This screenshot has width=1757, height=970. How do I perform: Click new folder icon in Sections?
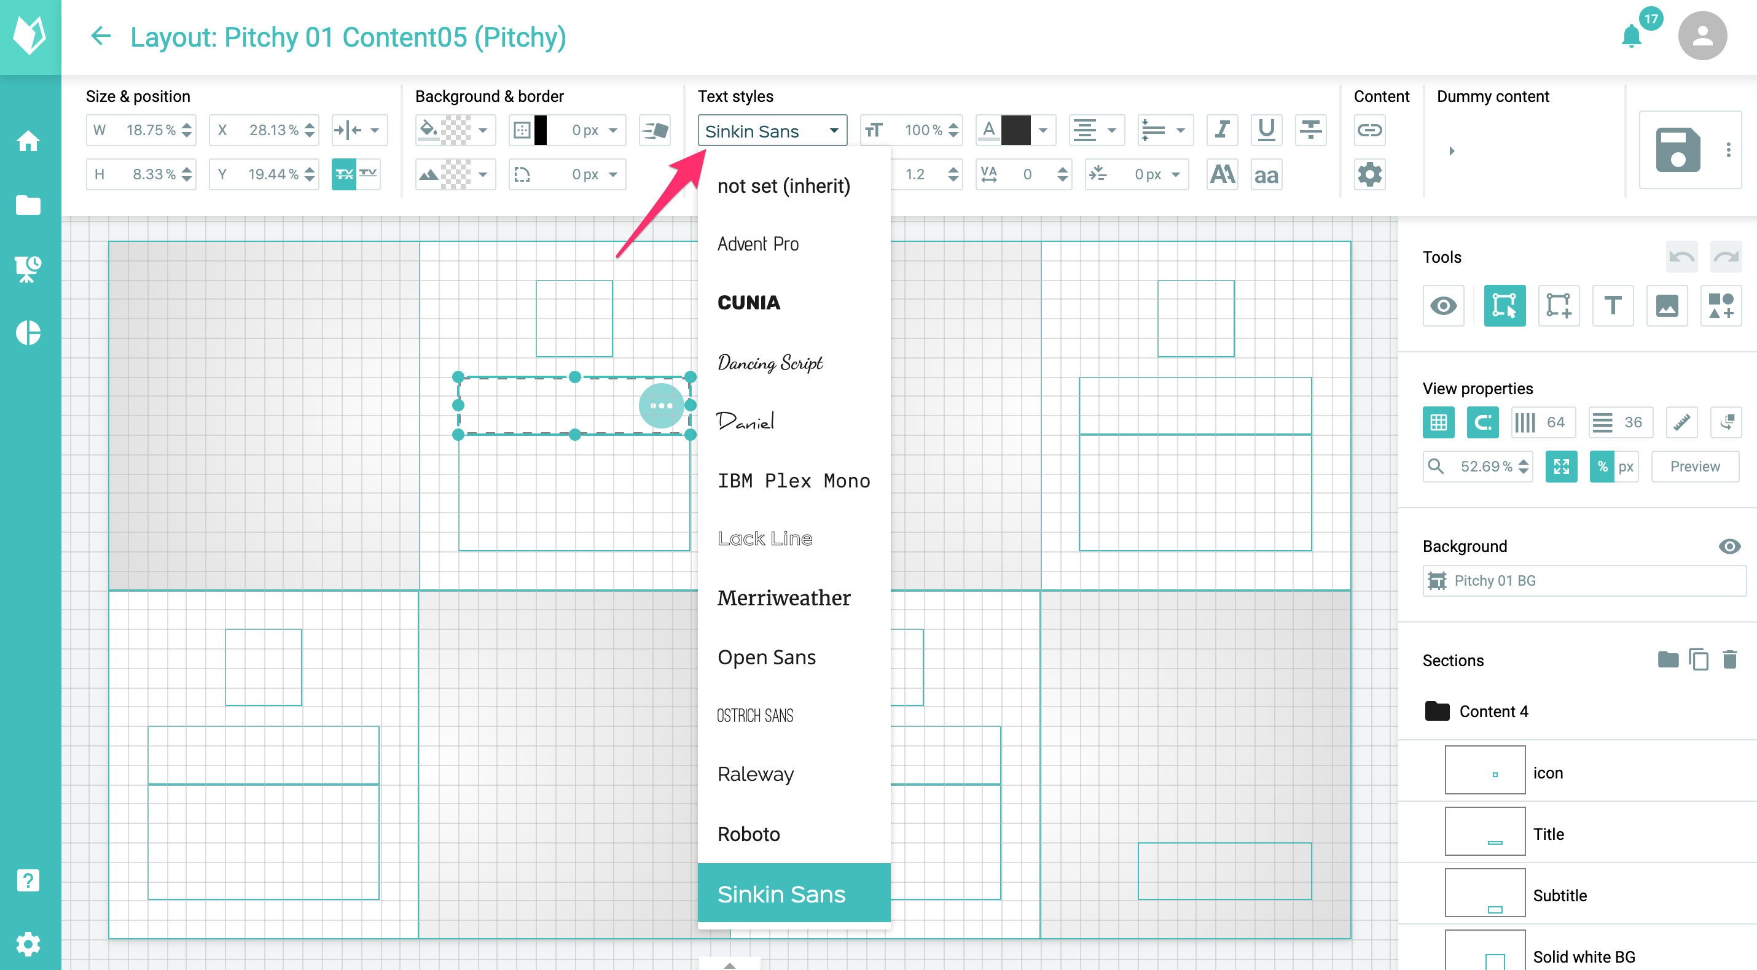coord(1668,659)
